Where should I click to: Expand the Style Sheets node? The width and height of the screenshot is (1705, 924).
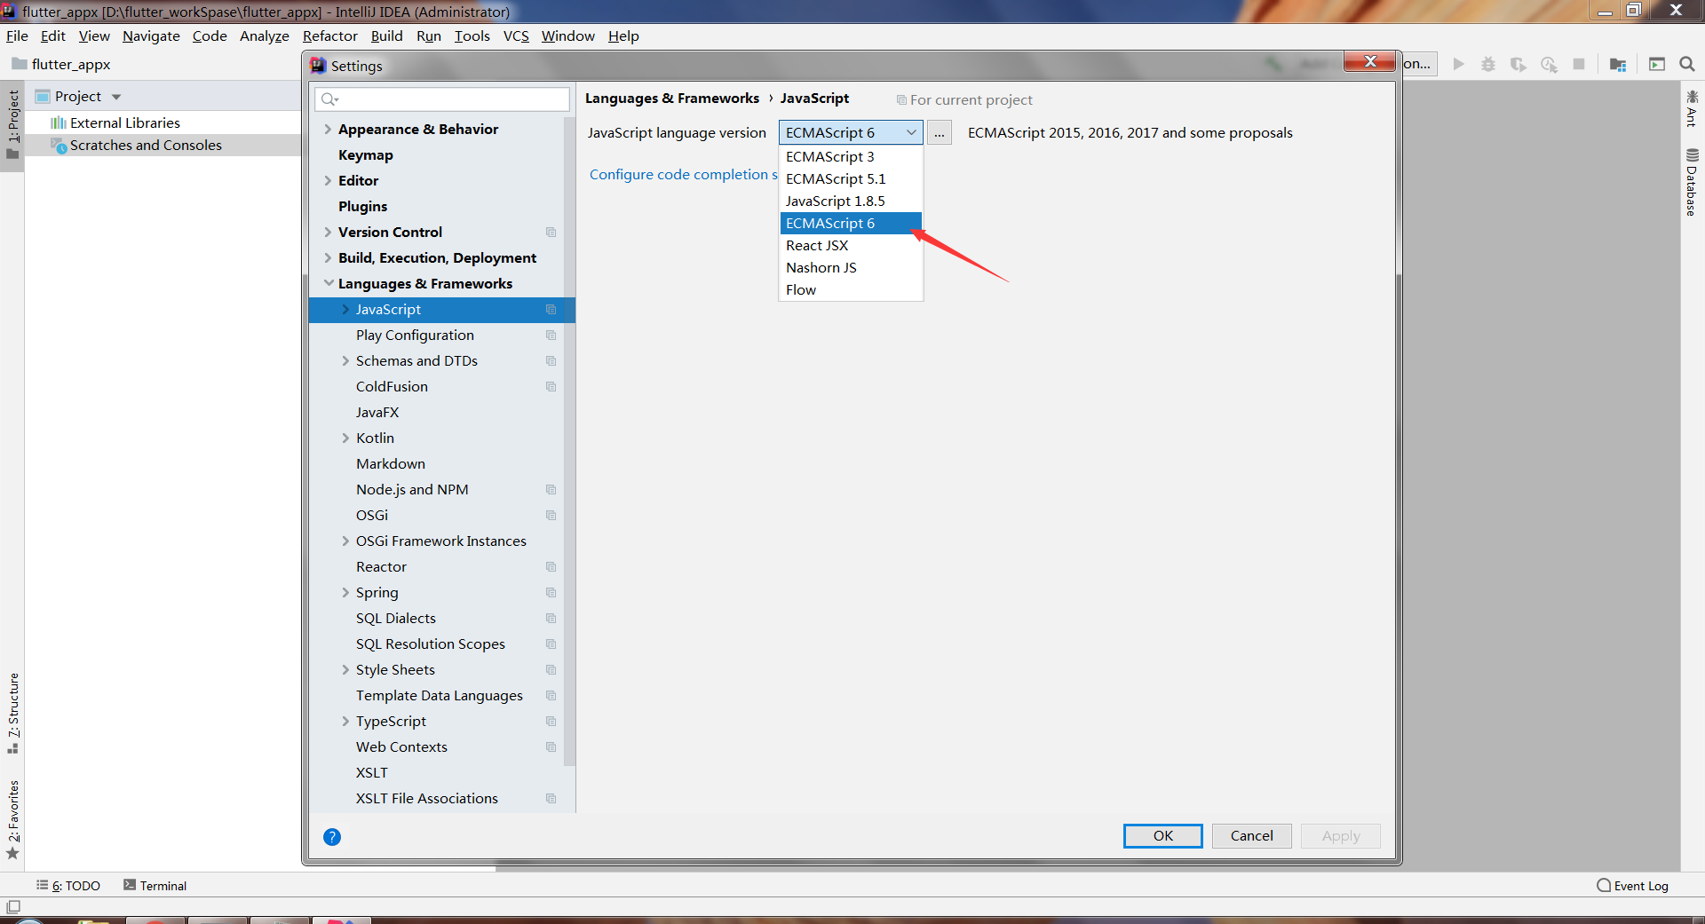click(x=345, y=669)
